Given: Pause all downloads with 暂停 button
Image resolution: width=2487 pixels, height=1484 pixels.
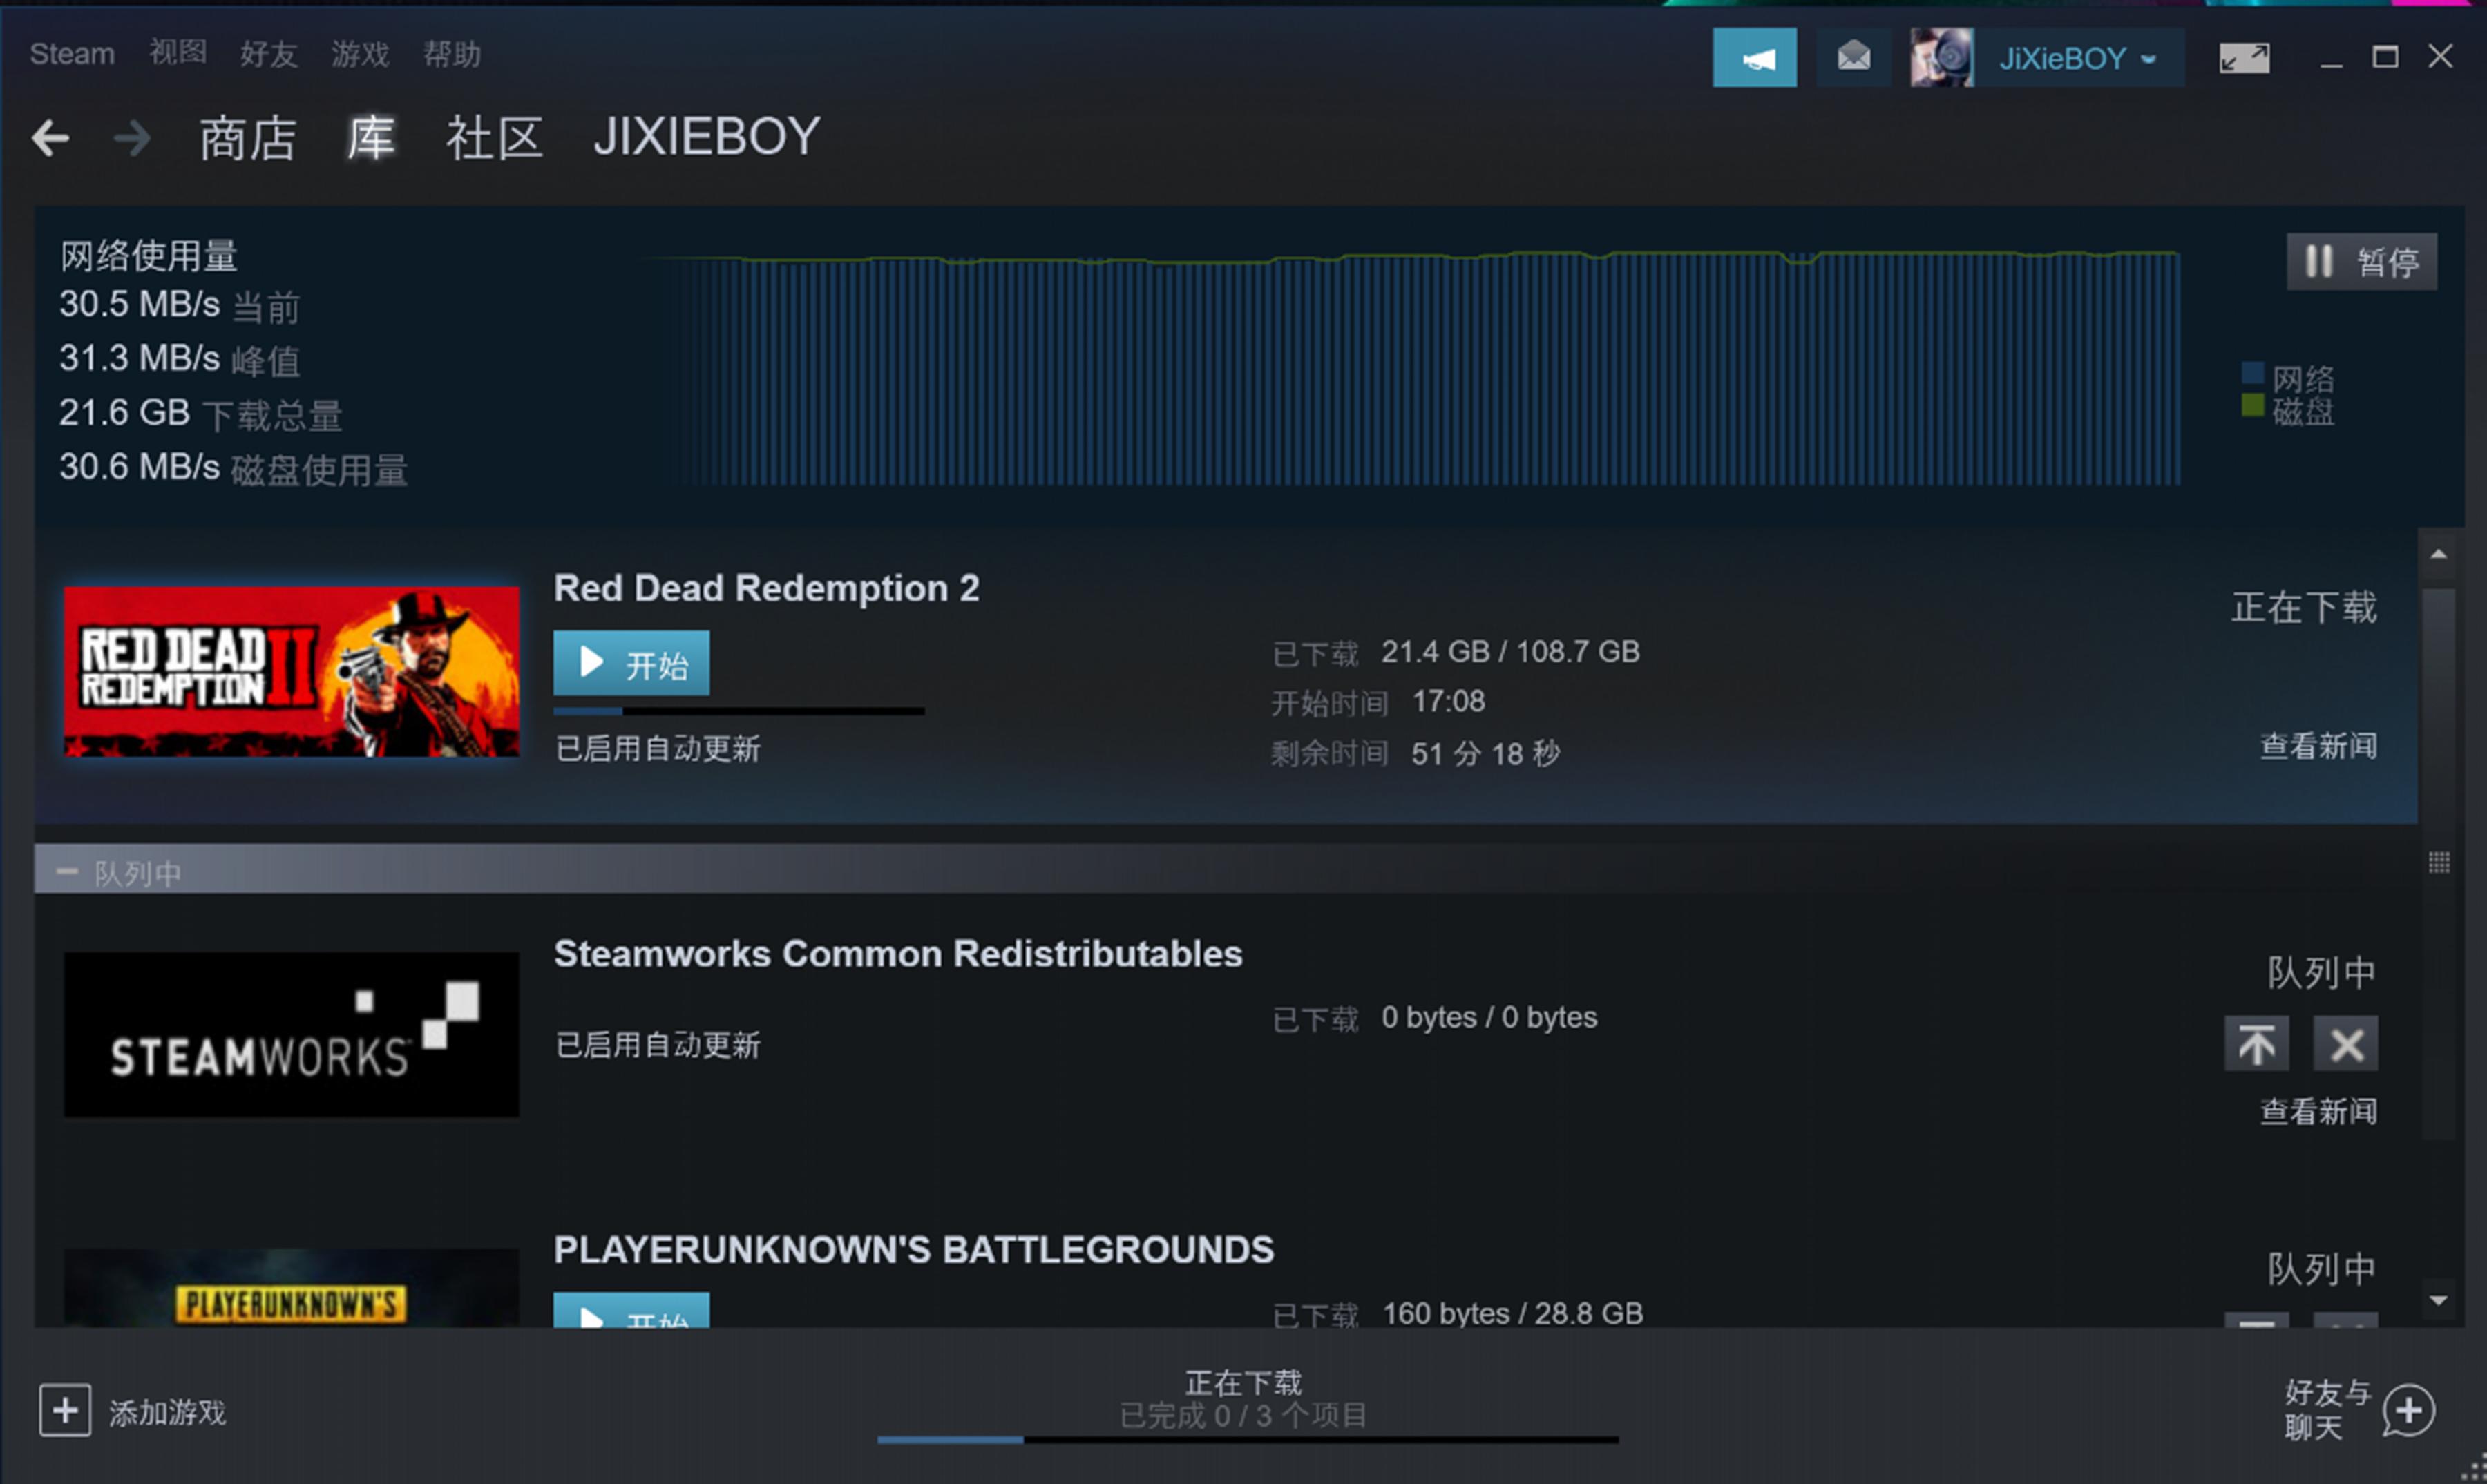Looking at the screenshot, I should (x=2361, y=262).
